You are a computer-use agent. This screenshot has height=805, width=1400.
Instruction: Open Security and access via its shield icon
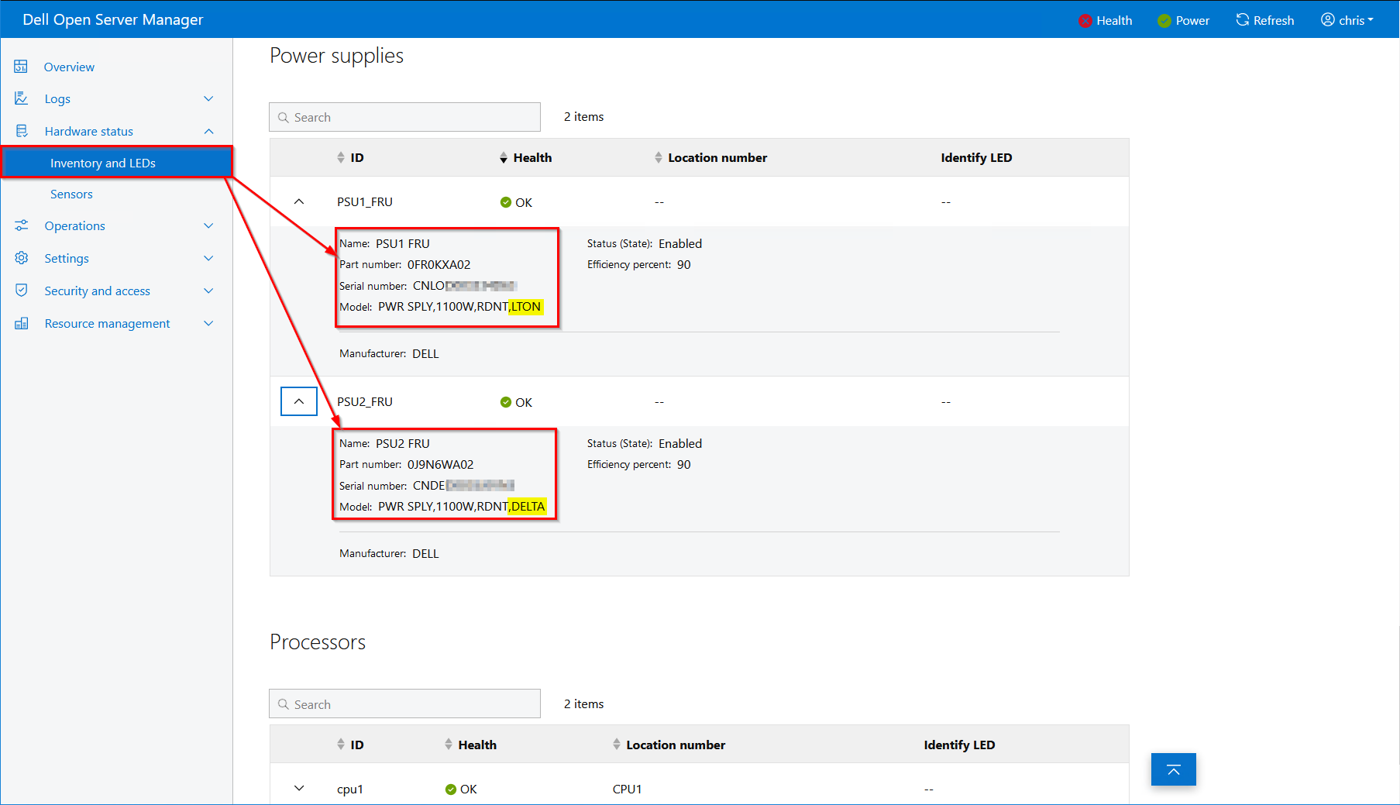tap(21, 291)
